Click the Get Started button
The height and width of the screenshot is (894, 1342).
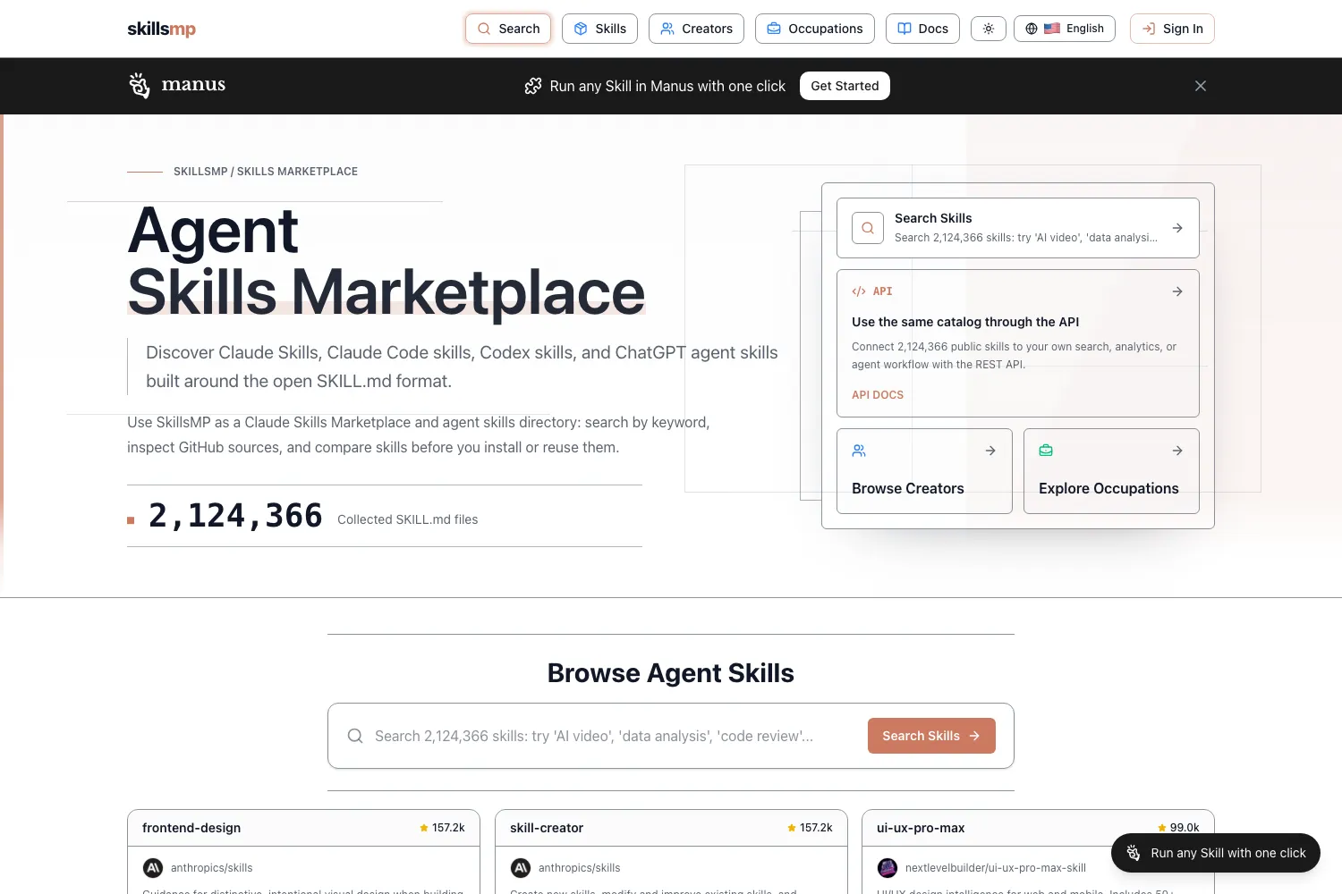(845, 86)
